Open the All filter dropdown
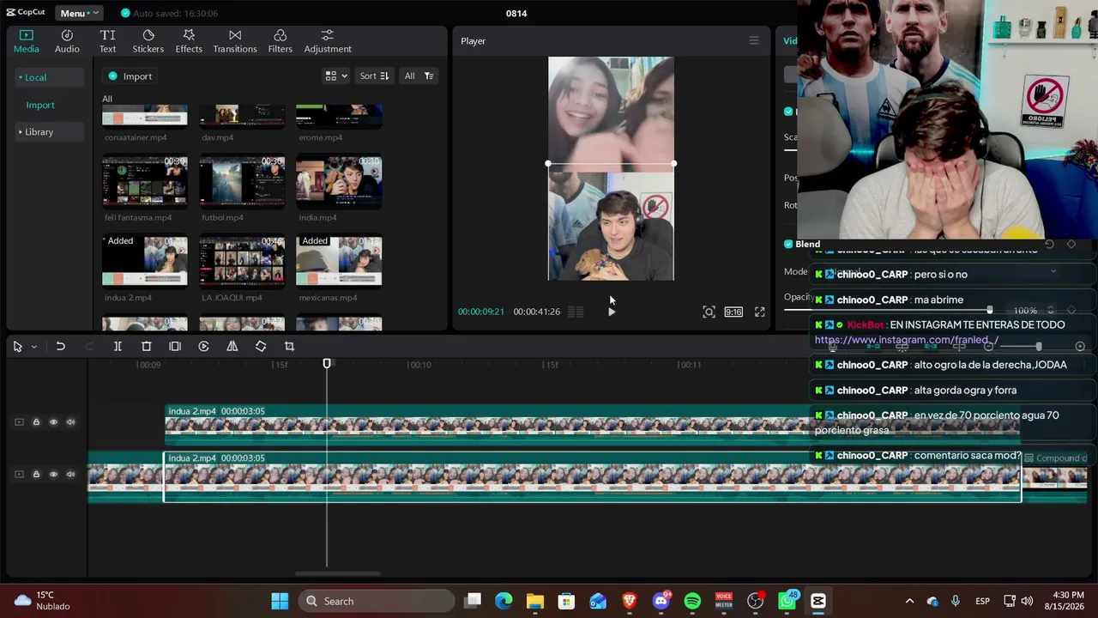1098x618 pixels. click(419, 76)
